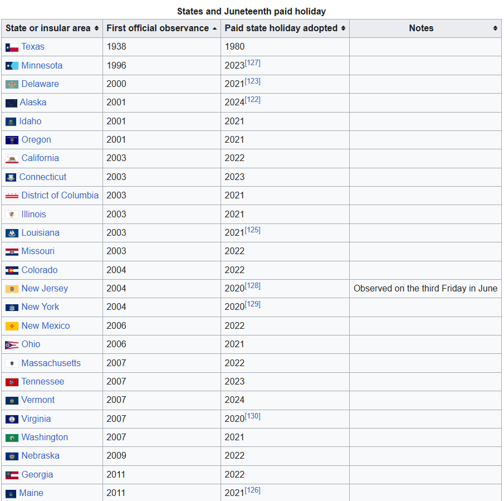Viewport: 504px width, 501px height.
Task: Open the New Jersey link
Action: point(45,289)
